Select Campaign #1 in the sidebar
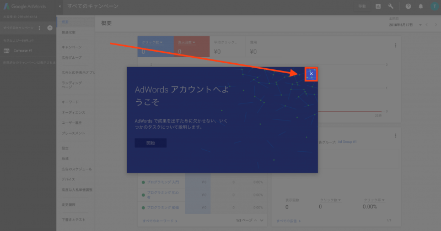 click(23, 51)
